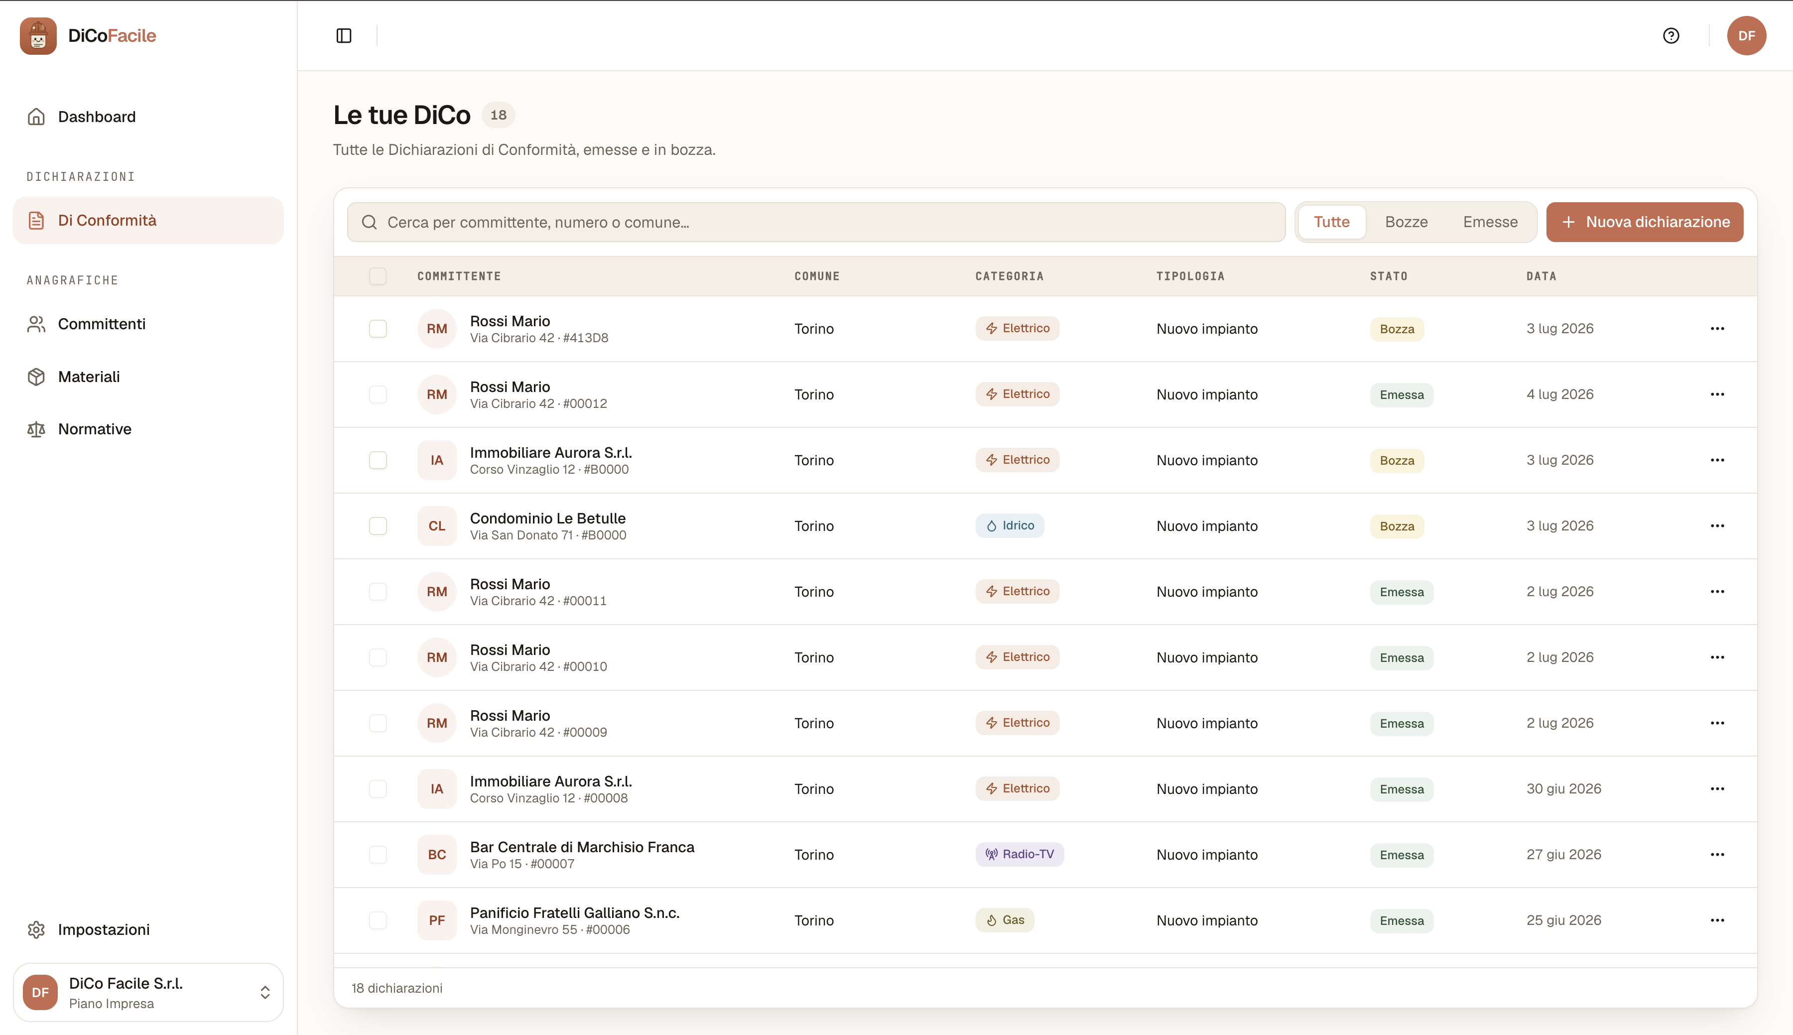Open Committenti via people icon

tap(36, 324)
